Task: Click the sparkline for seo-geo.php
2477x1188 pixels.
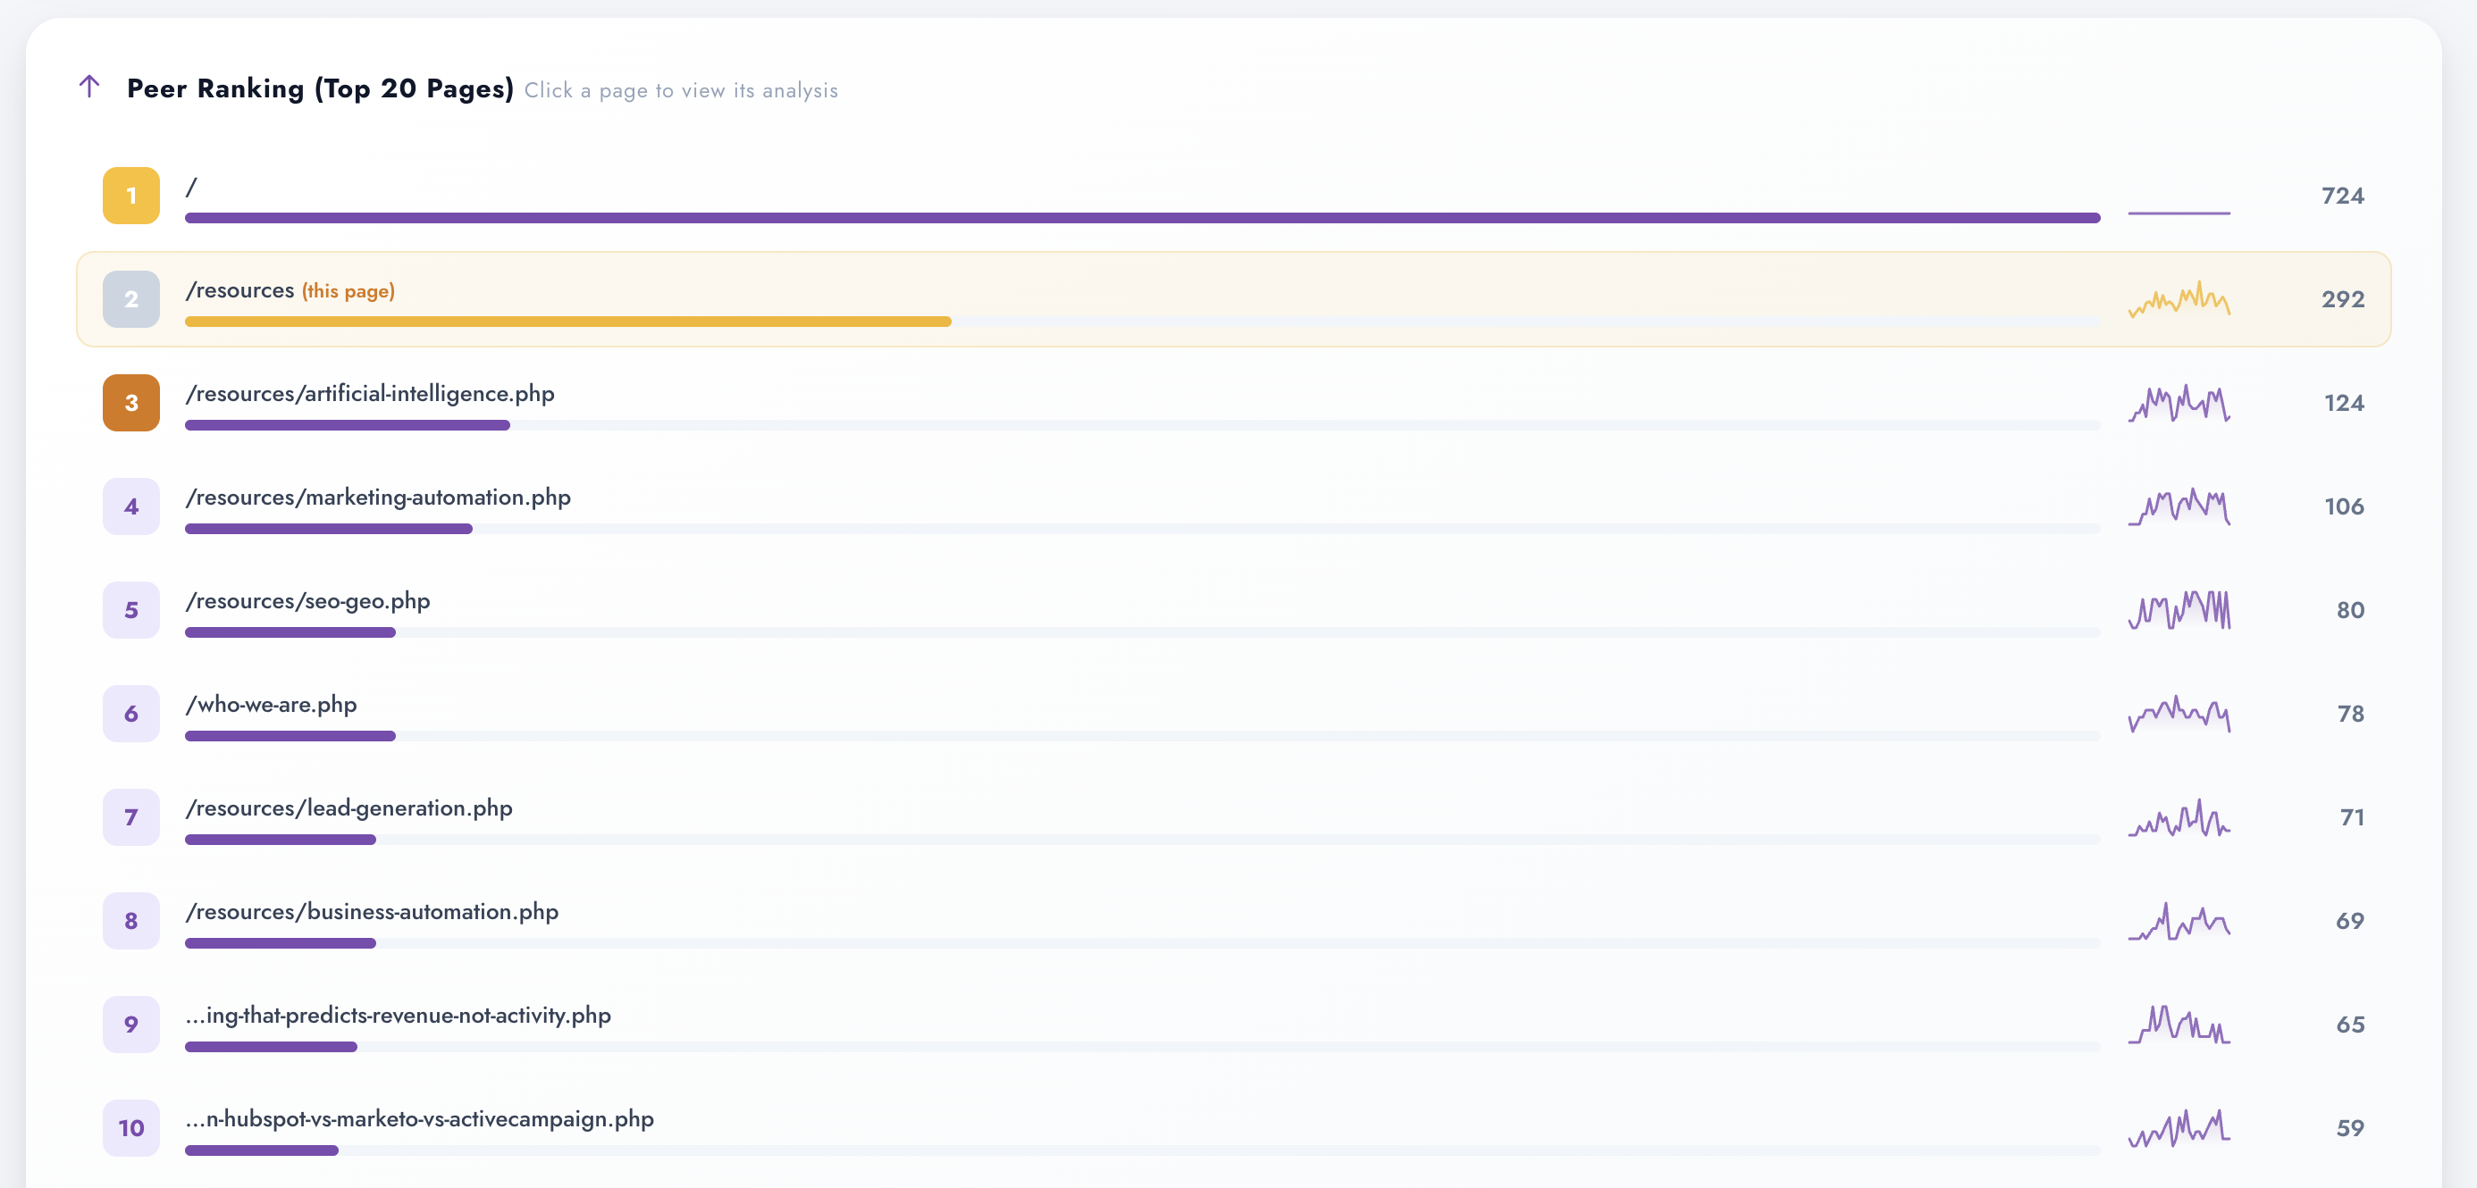Action: (2179, 610)
